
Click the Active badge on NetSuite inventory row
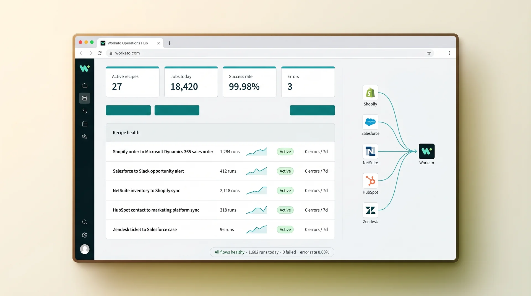click(x=285, y=191)
